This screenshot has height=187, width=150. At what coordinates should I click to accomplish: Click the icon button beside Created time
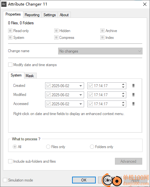(x=133, y=86)
